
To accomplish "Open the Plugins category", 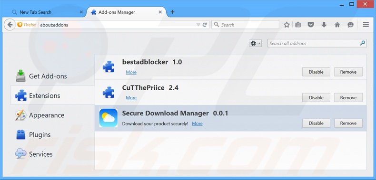I will [x=53, y=134].
